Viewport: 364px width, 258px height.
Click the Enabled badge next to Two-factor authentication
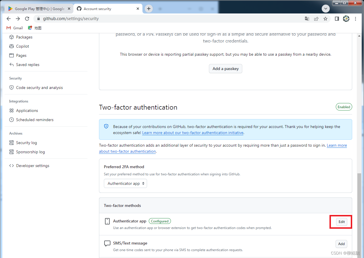344,106
